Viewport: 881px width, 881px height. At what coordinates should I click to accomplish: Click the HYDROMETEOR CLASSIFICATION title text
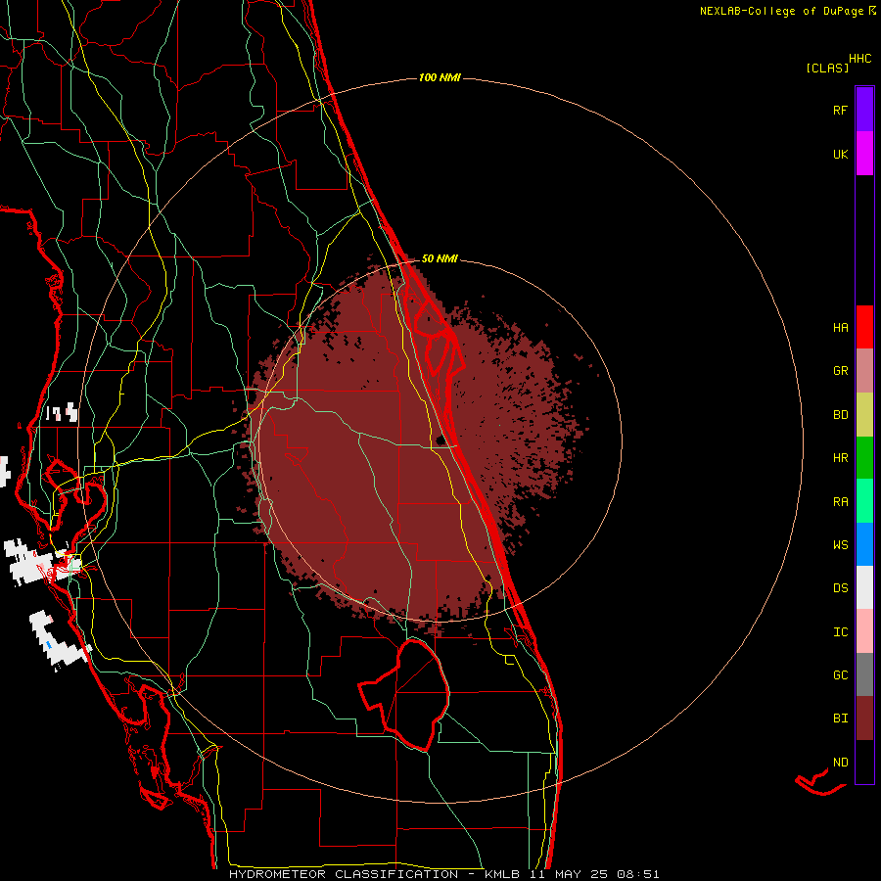pyautogui.click(x=344, y=874)
